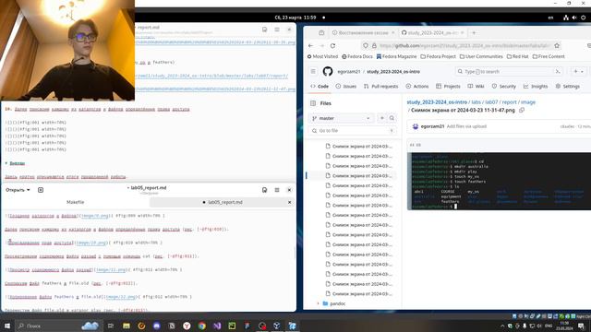Open the Projects tab
The width and height of the screenshot is (591, 332).
(x=448, y=86)
